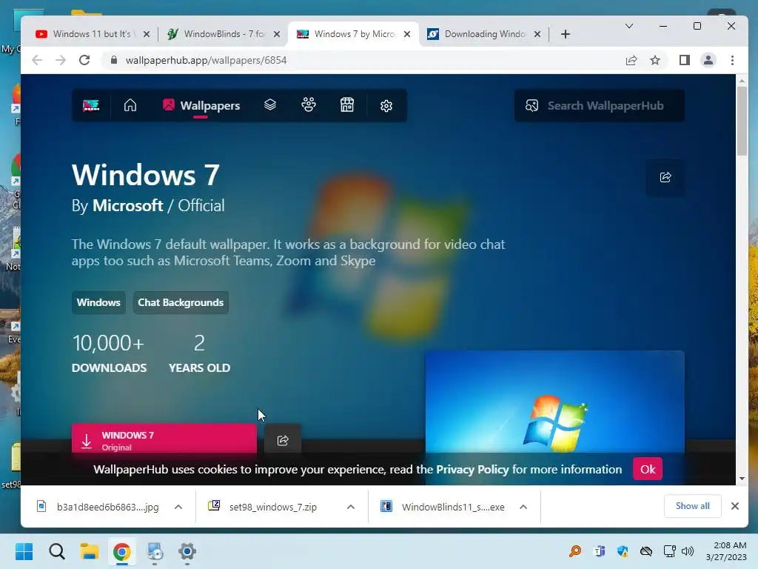This screenshot has width=758, height=569.
Task: Go to WallpaperHub home icon
Action: 130,105
